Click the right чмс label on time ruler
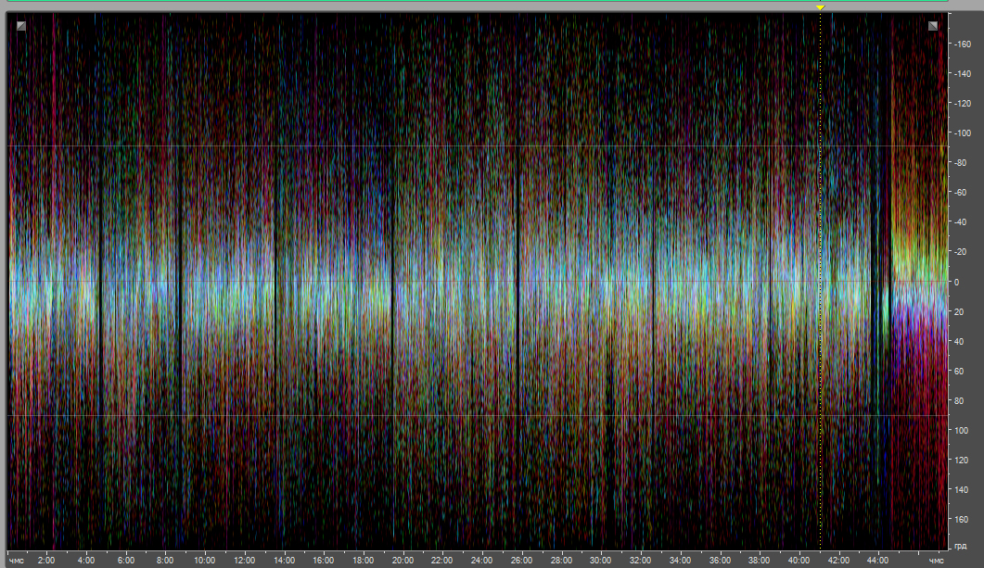984x568 pixels. coord(937,561)
